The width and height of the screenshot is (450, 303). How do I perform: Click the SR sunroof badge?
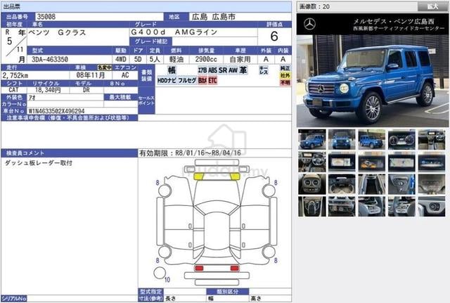pos(223,70)
